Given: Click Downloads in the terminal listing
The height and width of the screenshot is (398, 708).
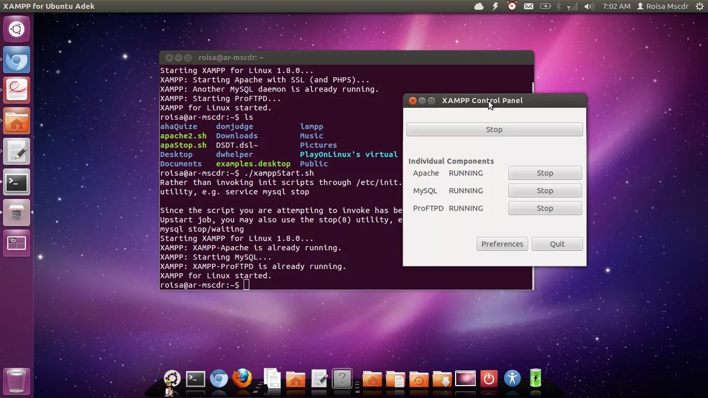Looking at the screenshot, I should coord(237,136).
